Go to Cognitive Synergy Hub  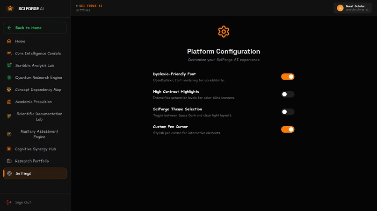35,149
